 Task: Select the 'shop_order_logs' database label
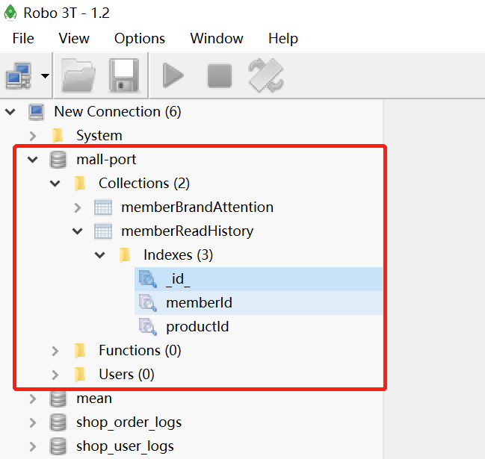[x=129, y=422]
